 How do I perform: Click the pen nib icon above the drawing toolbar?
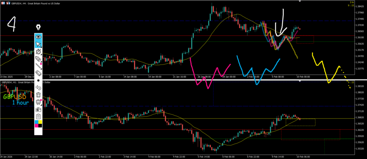38,28
